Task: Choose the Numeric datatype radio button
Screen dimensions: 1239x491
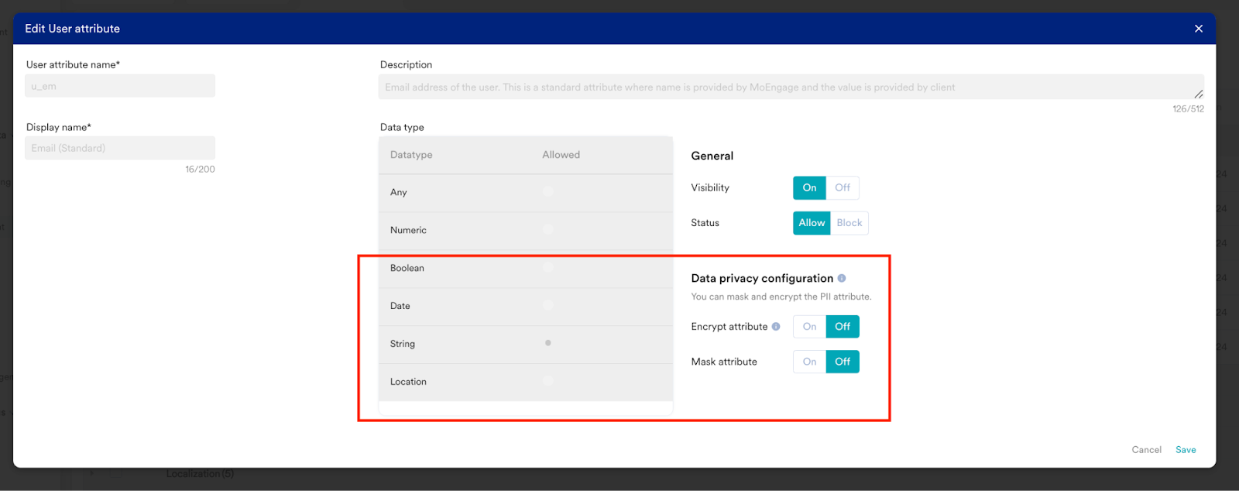Action: pos(547,229)
